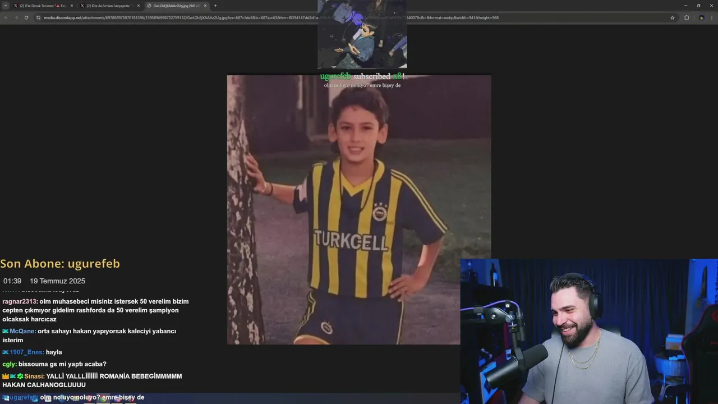Reload the current page

click(x=26, y=17)
